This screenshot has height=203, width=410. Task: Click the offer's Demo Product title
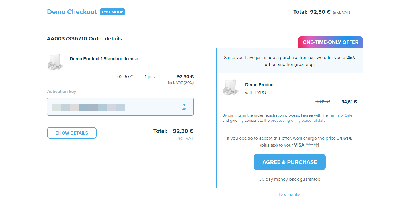click(260, 85)
